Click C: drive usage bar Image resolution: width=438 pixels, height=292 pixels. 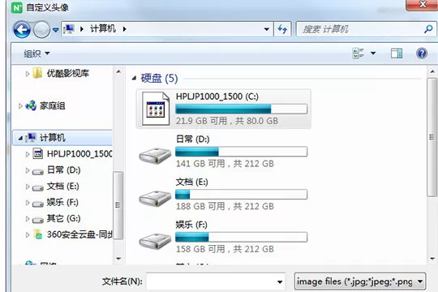pyautogui.click(x=242, y=109)
